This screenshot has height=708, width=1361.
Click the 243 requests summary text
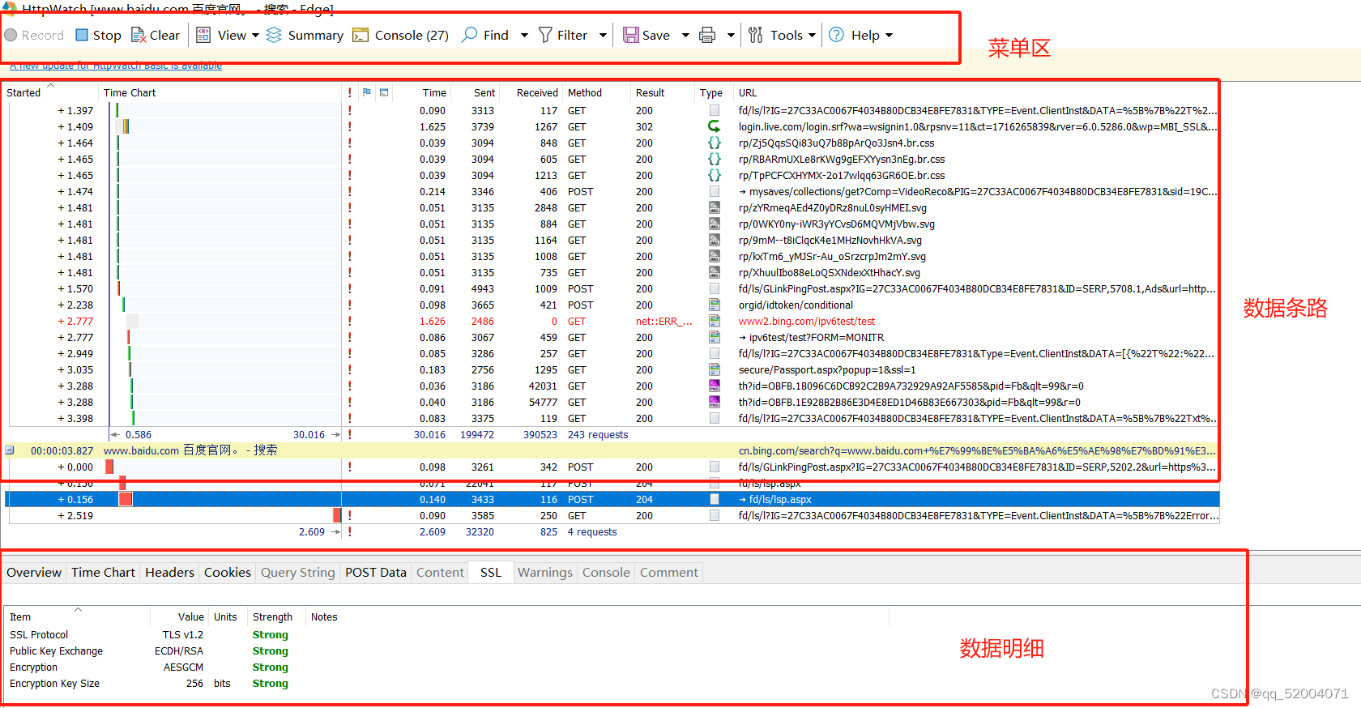pos(598,434)
